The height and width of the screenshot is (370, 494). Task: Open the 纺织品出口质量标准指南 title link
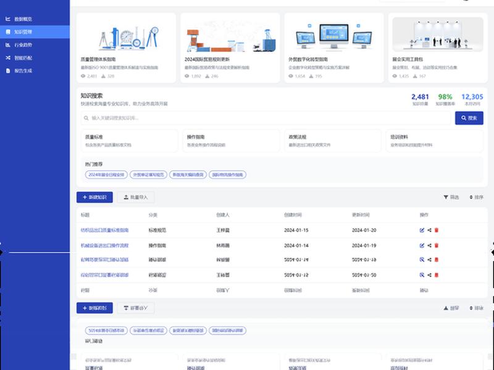(104, 230)
